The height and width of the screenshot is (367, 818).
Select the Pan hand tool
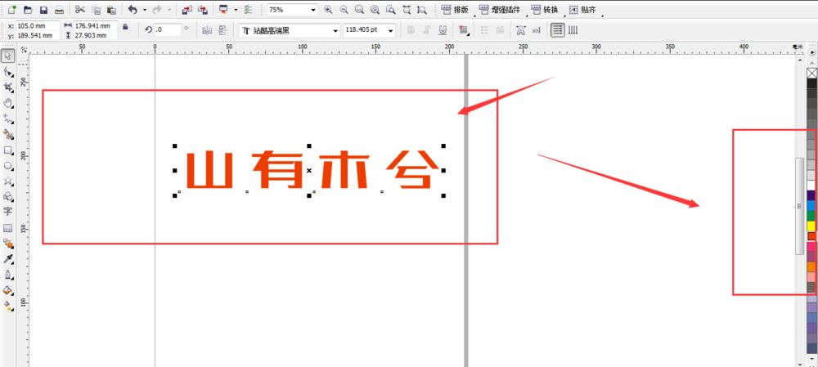[8, 103]
